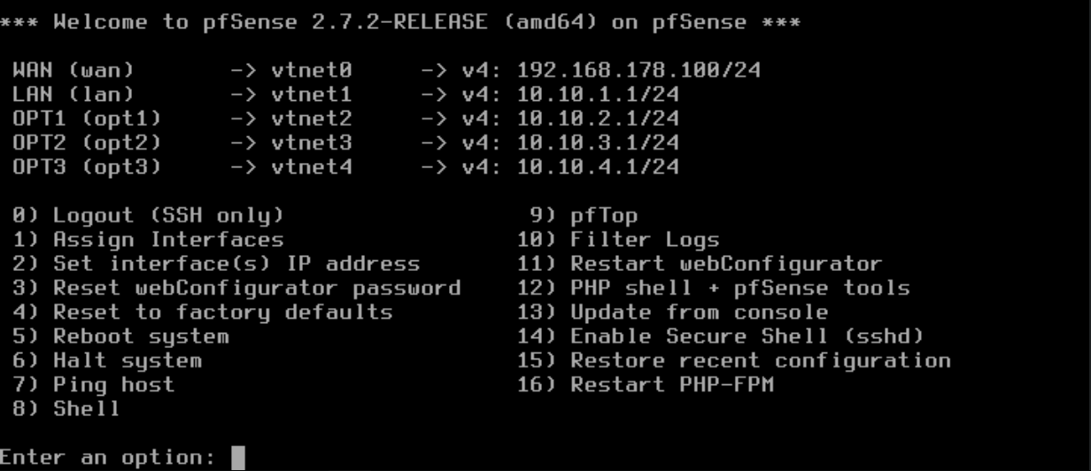The image size is (1091, 471).
Task: Click "Set interface(s) IP address" option
Action: [x=236, y=263]
